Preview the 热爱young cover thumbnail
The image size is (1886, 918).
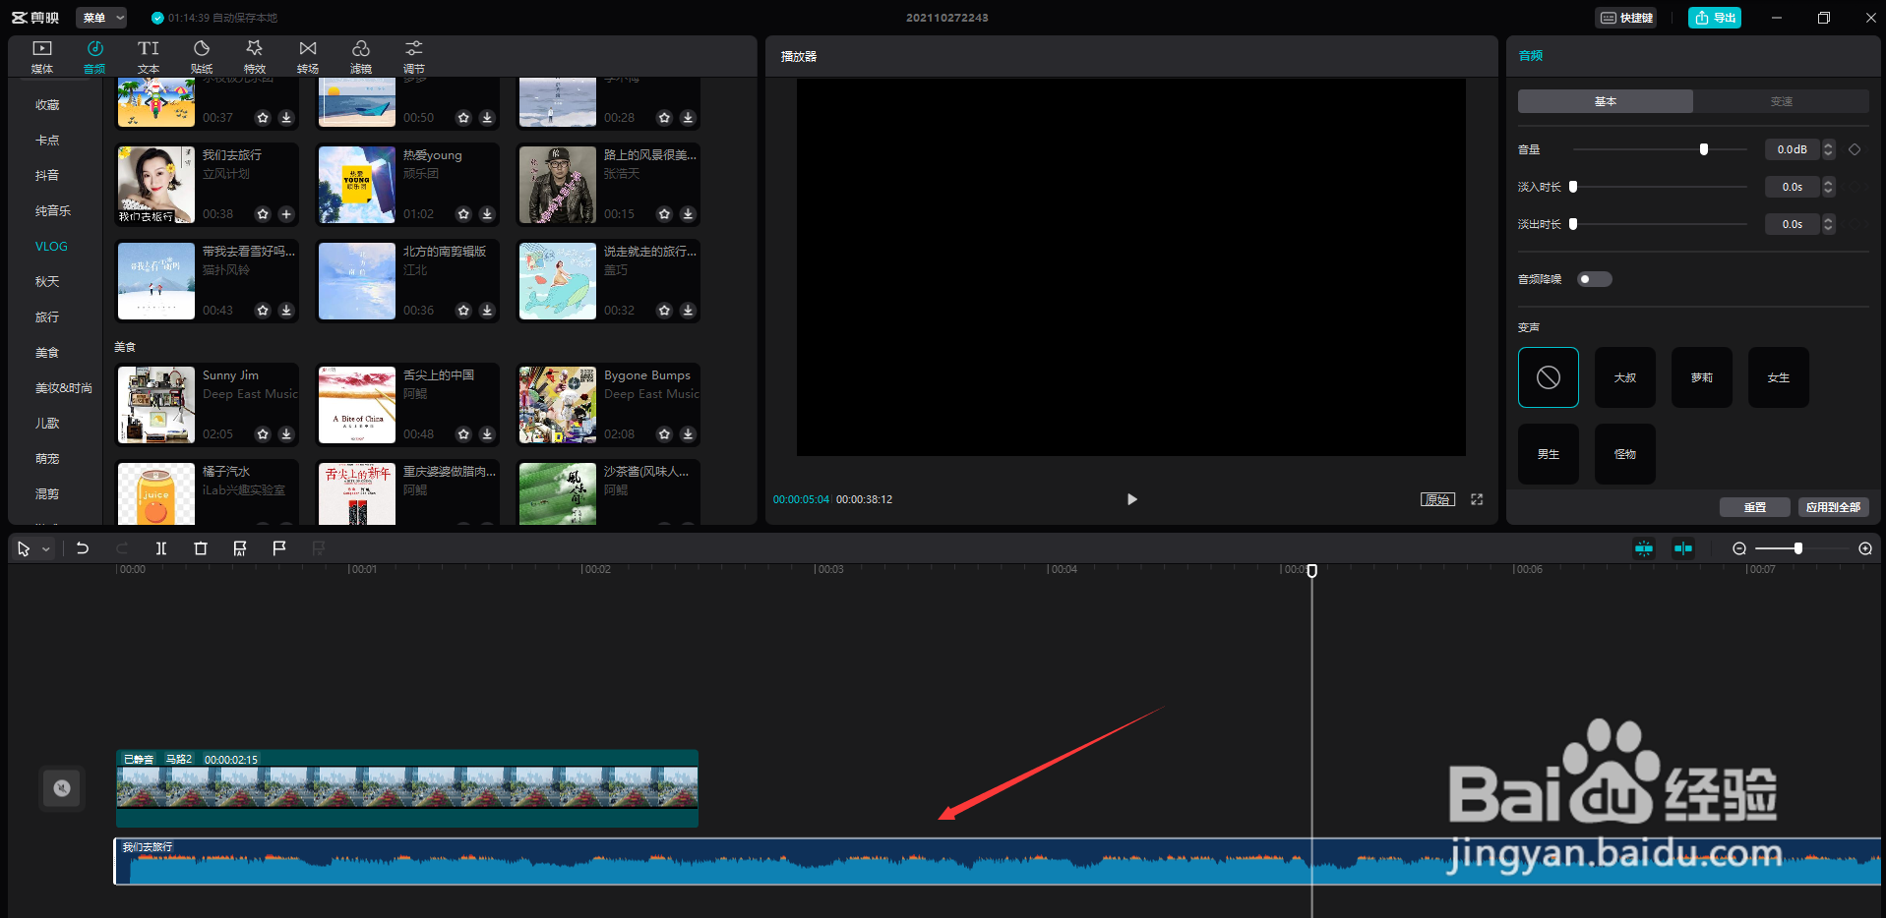pyautogui.click(x=357, y=185)
